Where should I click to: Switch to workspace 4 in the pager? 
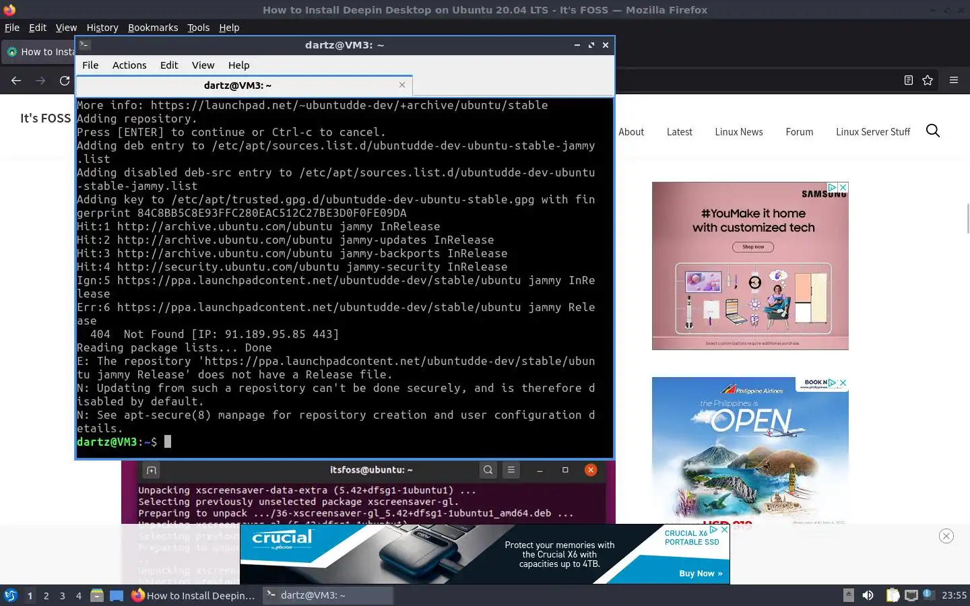point(78,595)
